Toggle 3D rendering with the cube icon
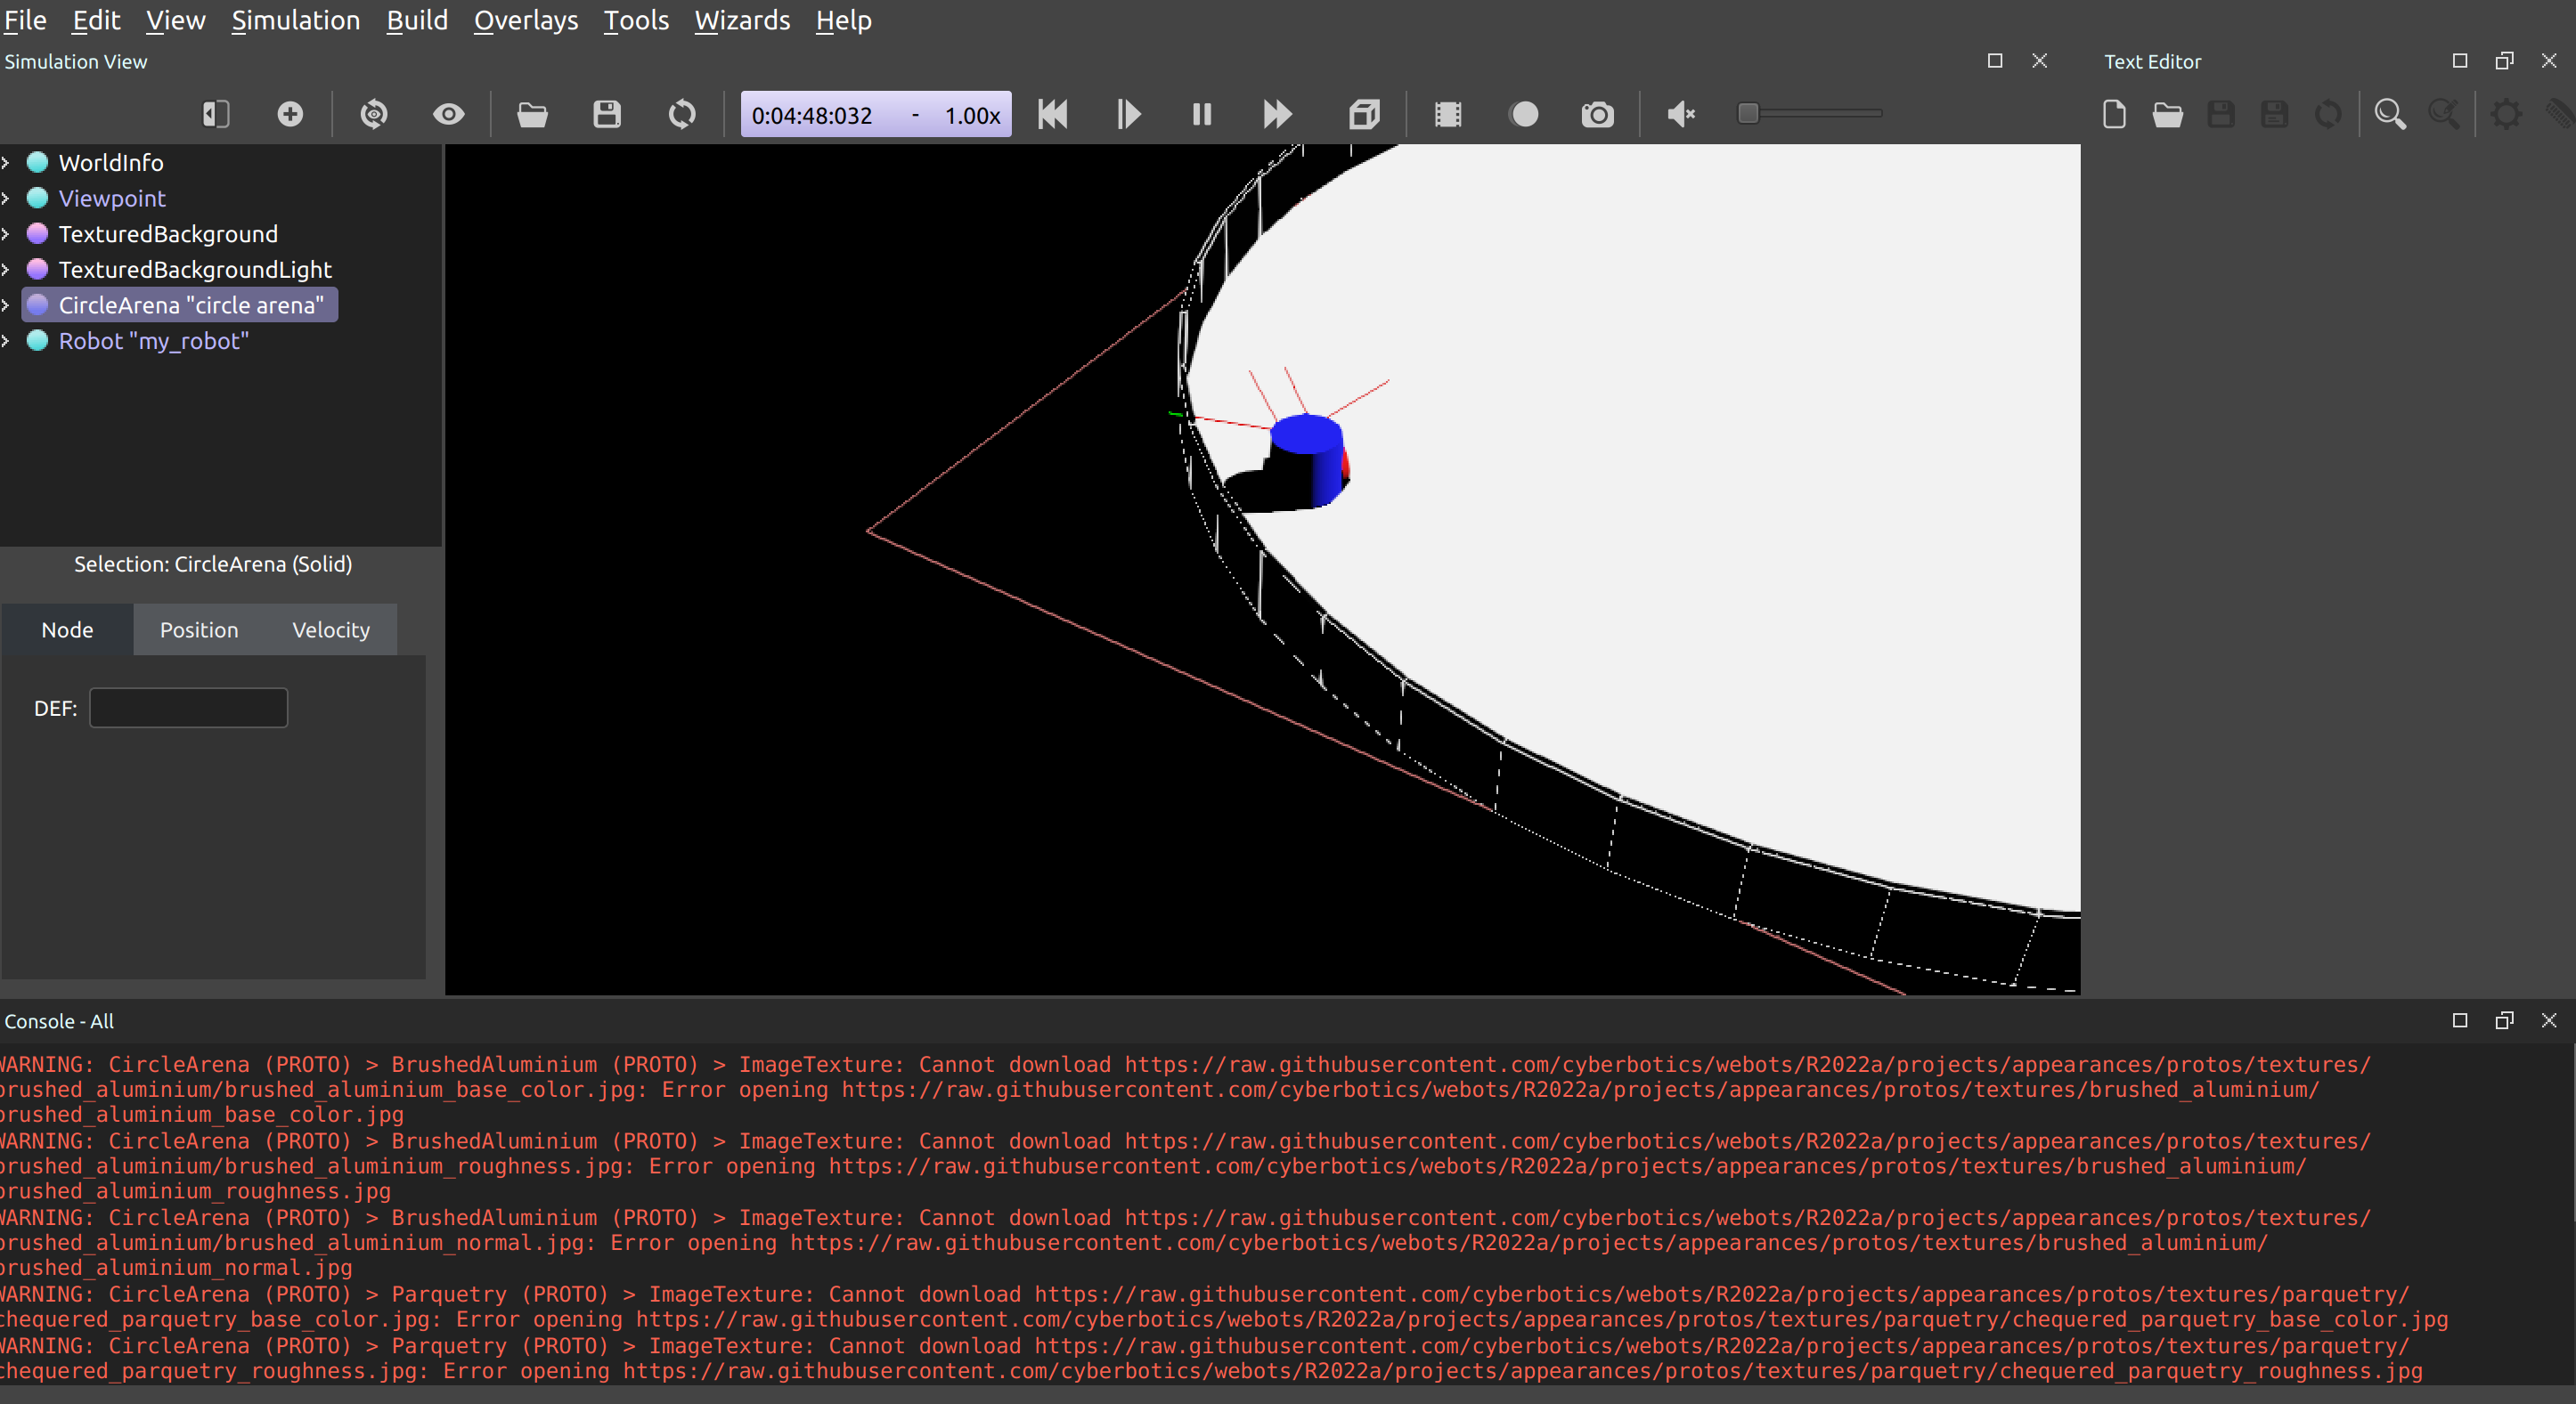Viewport: 2576px width, 1404px height. (1364, 114)
